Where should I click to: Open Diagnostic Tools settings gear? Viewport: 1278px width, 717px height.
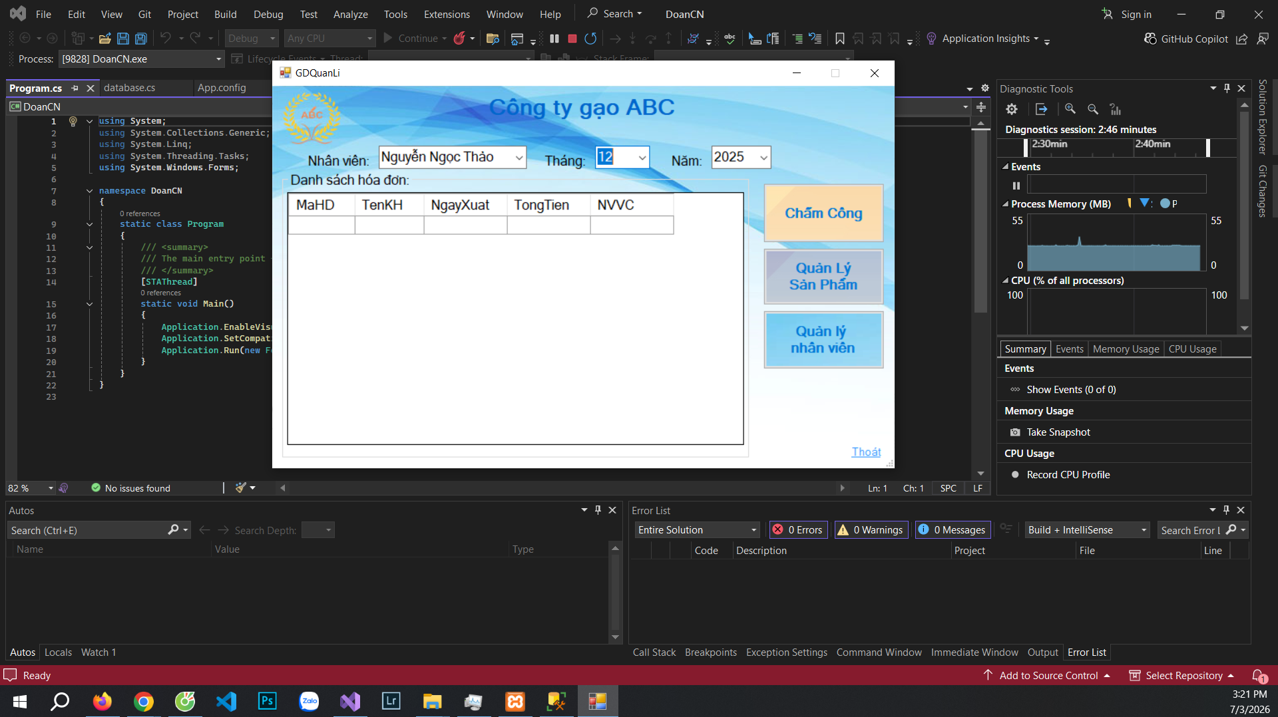1012,109
